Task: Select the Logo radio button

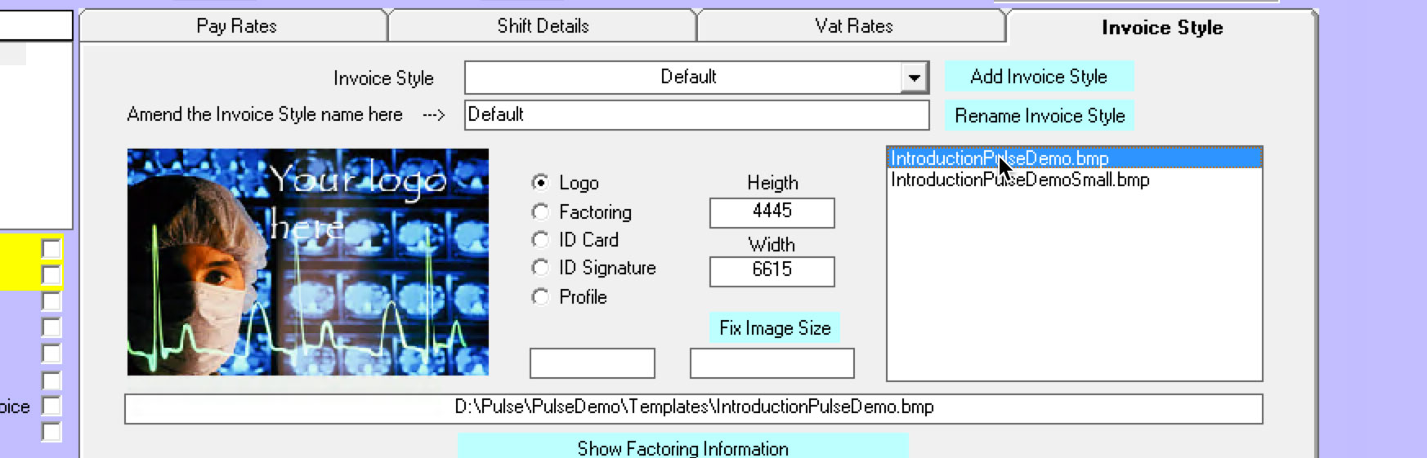Action: click(540, 183)
